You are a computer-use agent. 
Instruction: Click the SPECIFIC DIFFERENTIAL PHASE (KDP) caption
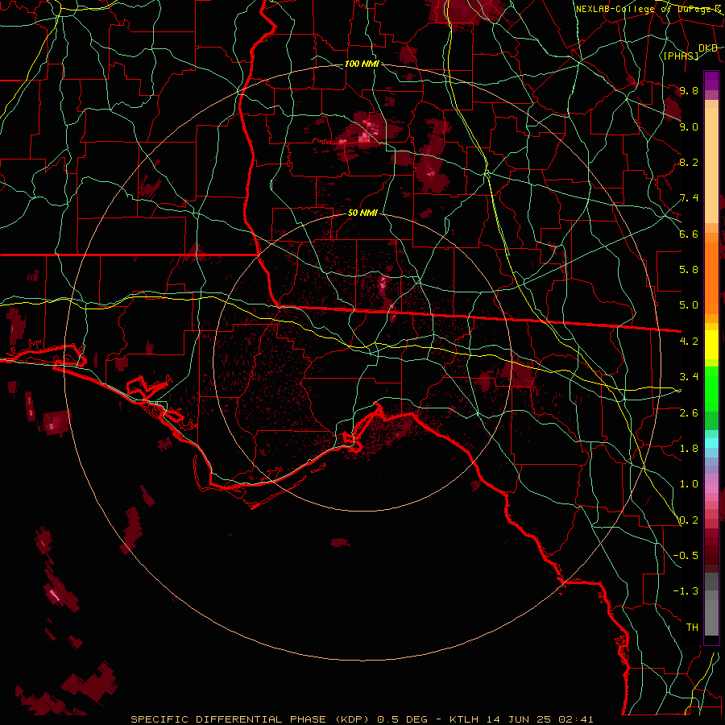click(x=250, y=719)
